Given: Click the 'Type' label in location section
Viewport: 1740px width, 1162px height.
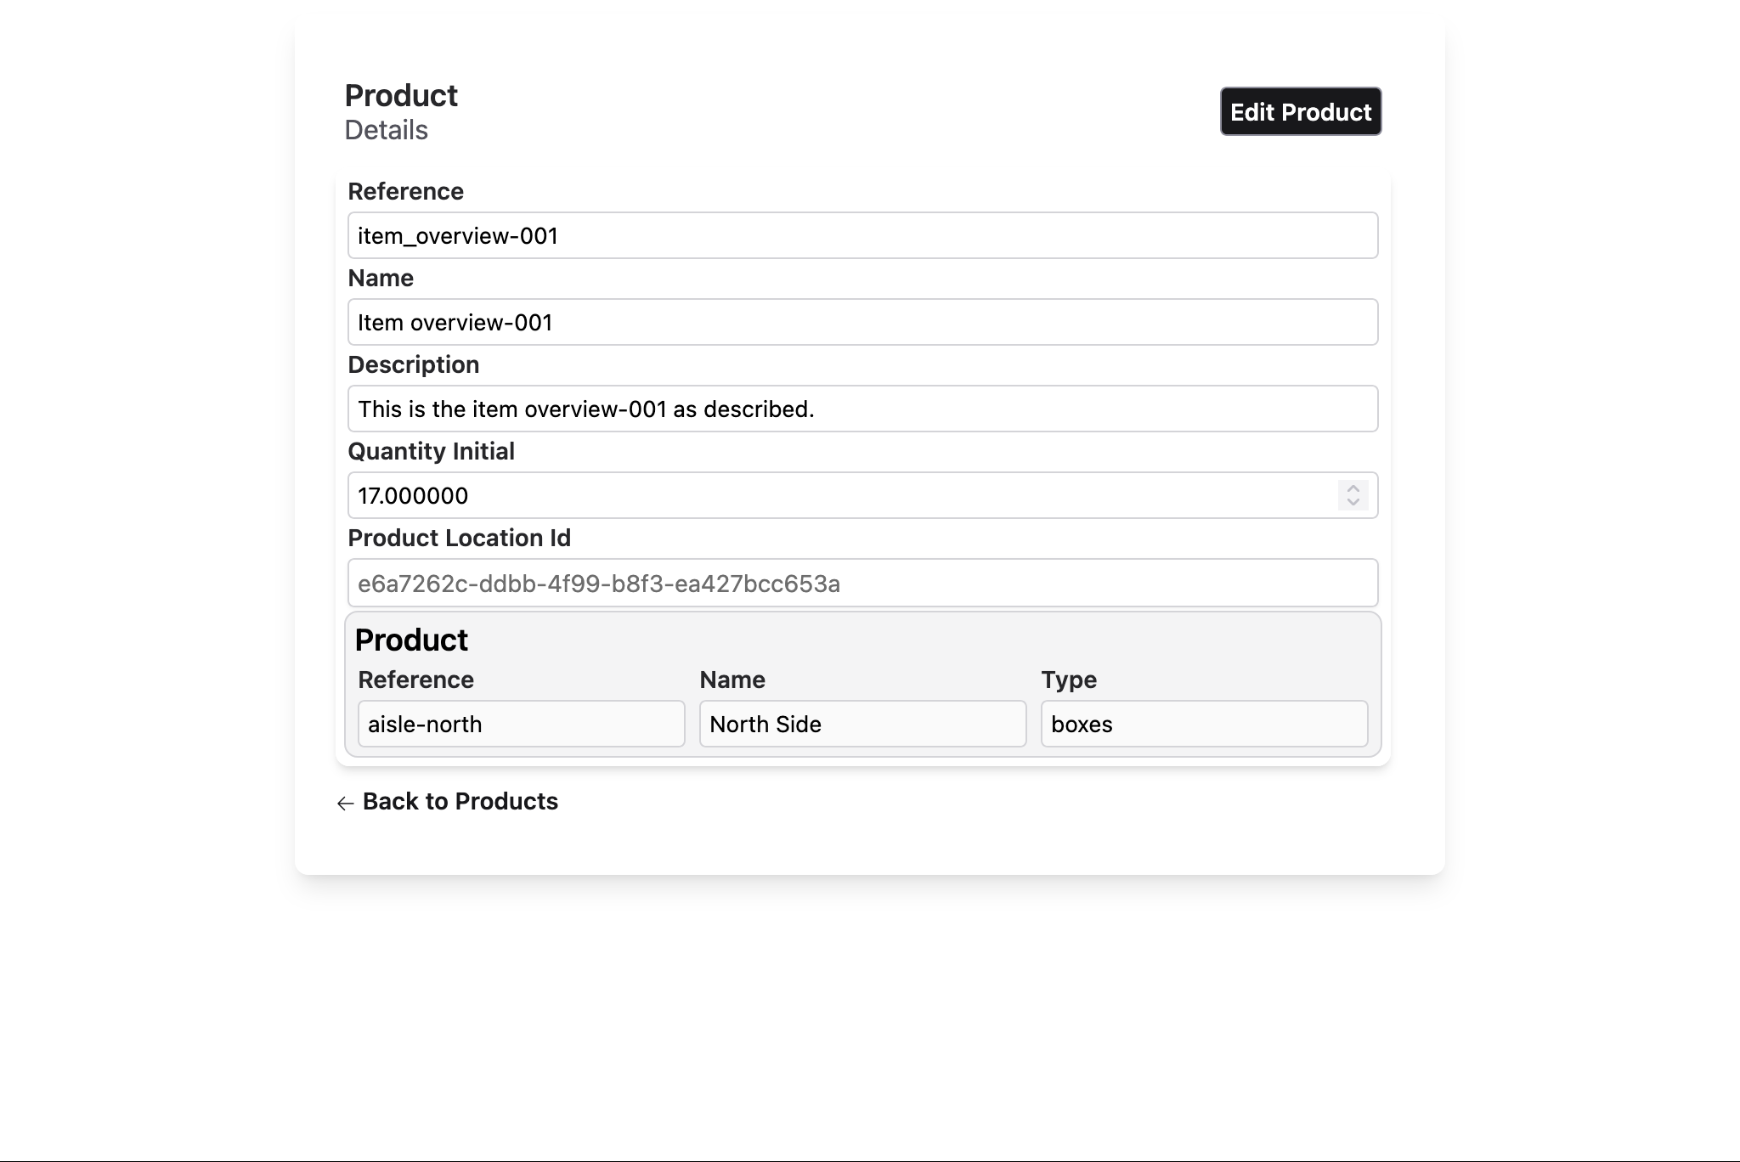Looking at the screenshot, I should [x=1068, y=680].
